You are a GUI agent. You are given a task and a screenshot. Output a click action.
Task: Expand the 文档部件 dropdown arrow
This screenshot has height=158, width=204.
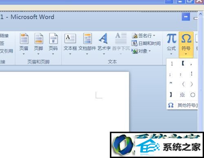(87, 54)
